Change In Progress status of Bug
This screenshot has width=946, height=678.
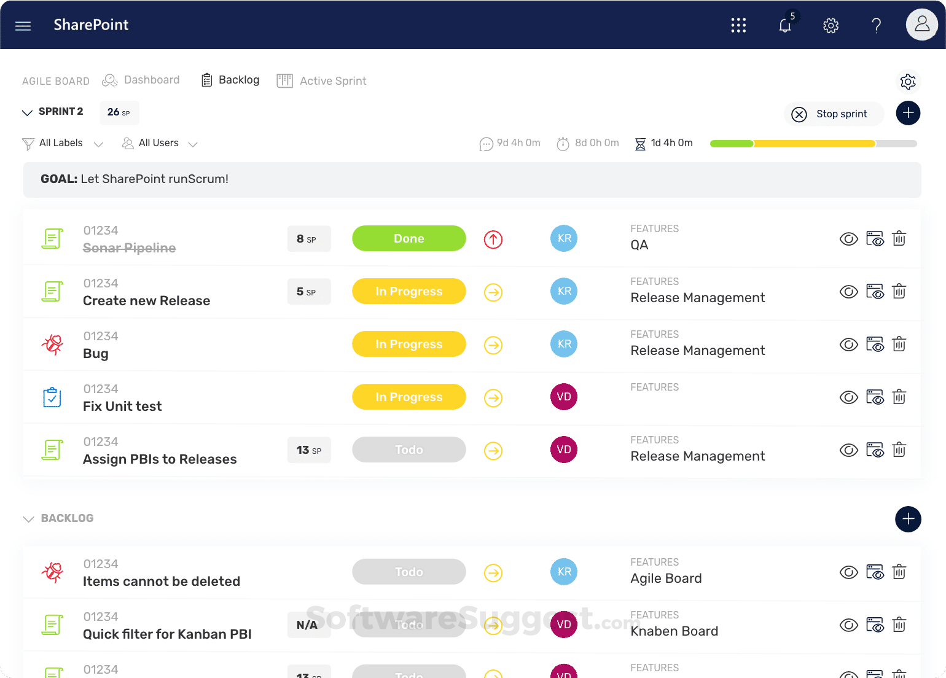(409, 344)
